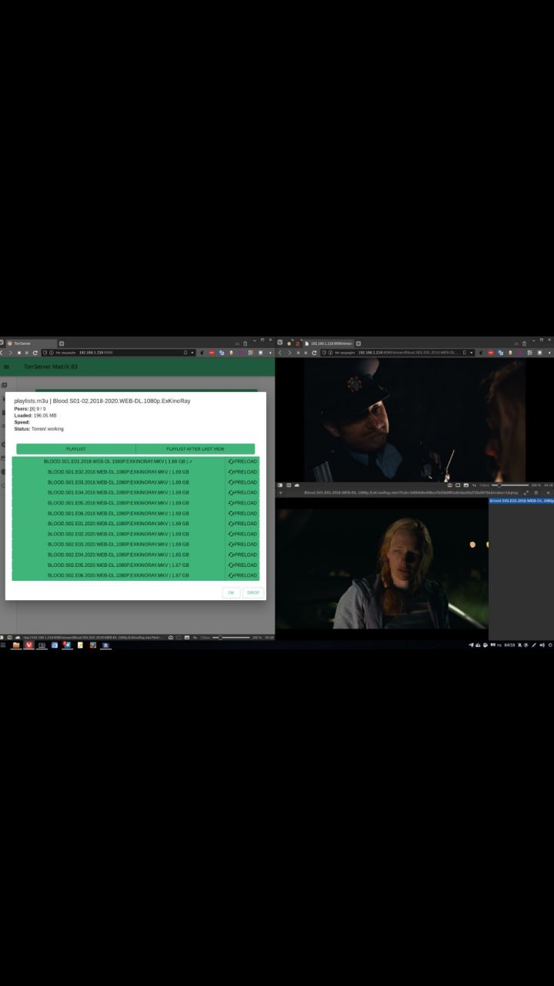Click sync cloud icon in right status bar
The width and height of the screenshot is (554, 986).
pos(297,485)
